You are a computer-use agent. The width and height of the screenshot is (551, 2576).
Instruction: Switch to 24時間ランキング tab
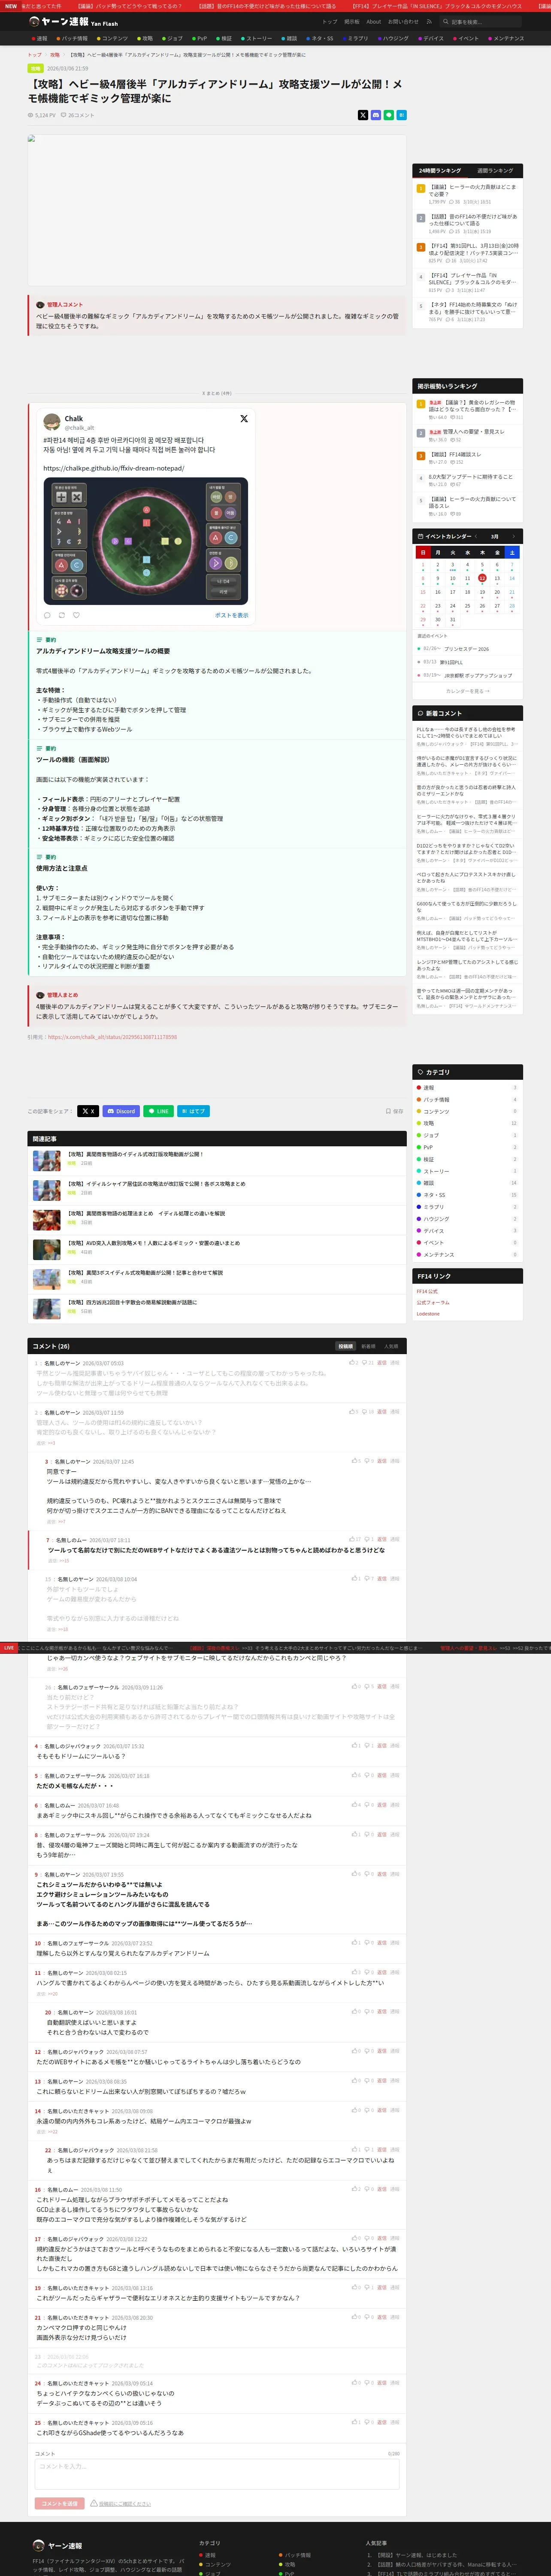440,170
